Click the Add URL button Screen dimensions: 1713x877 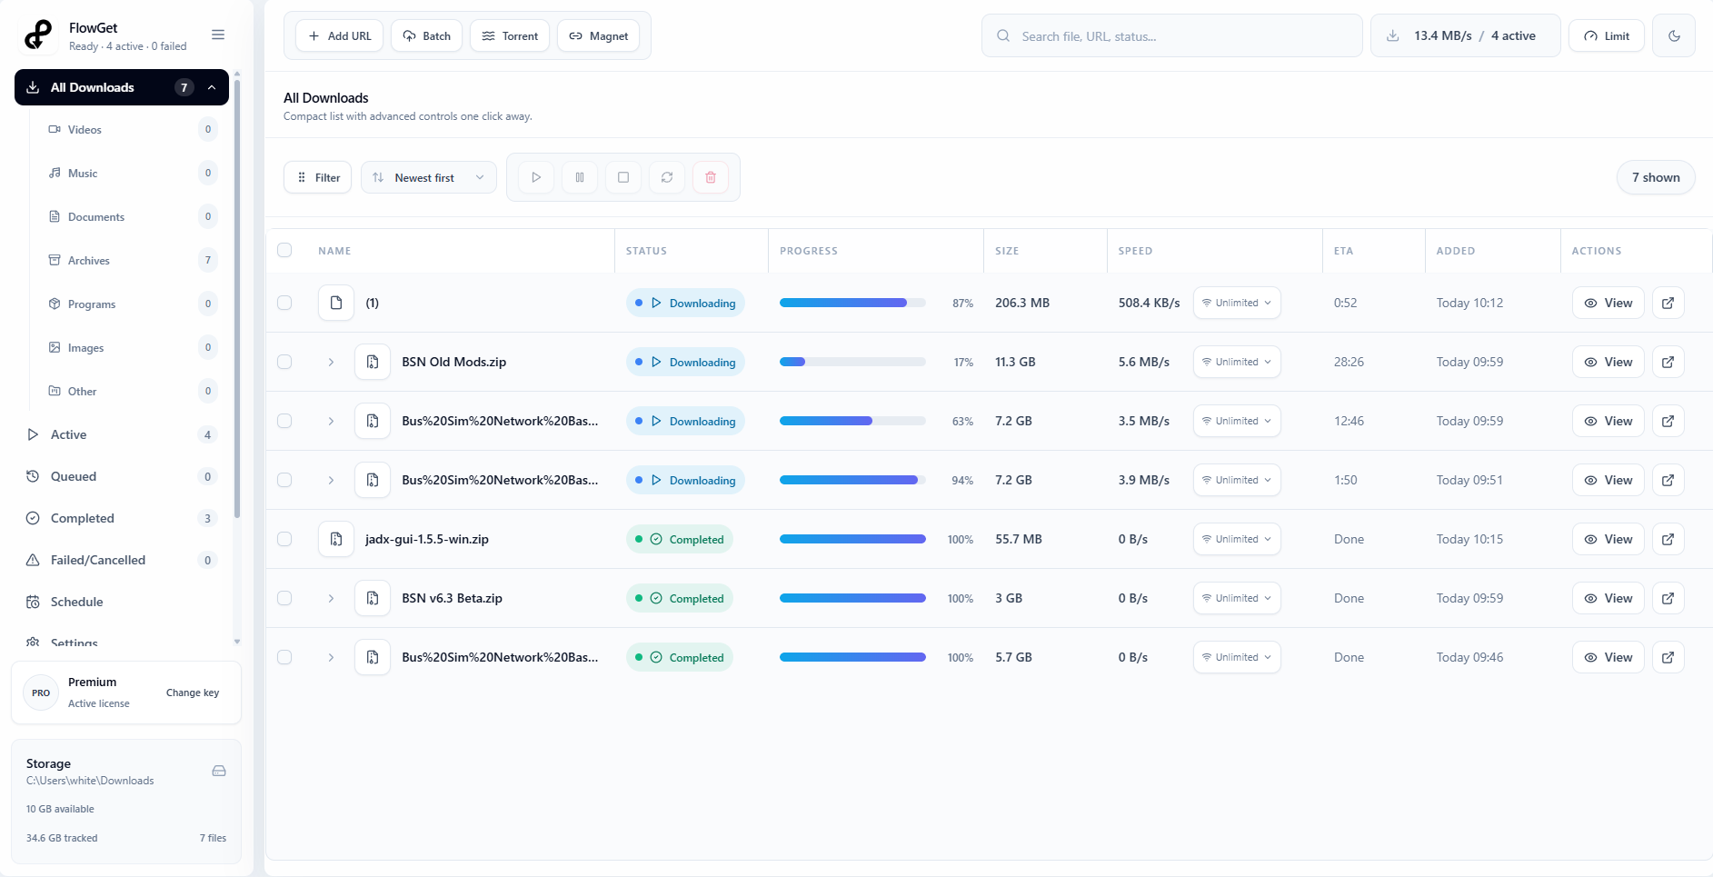(340, 36)
